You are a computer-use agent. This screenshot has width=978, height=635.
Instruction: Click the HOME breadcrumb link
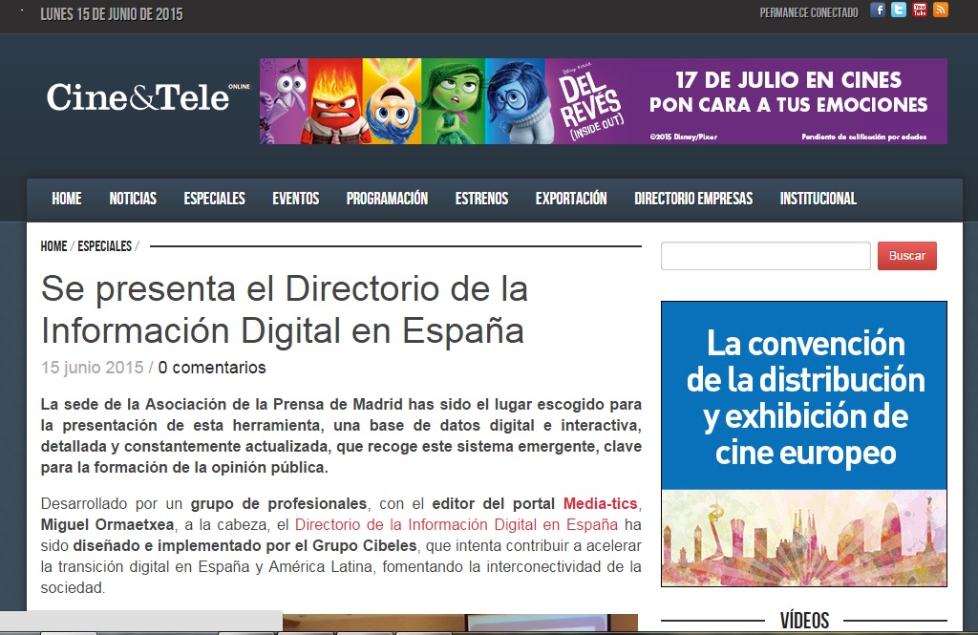point(53,246)
